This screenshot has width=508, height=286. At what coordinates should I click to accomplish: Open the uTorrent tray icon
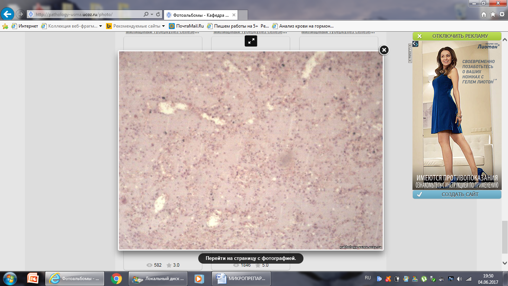click(x=424, y=279)
